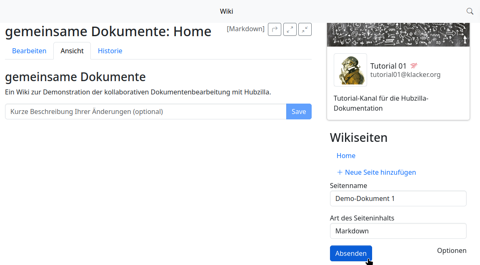Click the share arrow icon button
The width and height of the screenshot is (480, 265).
click(275, 29)
